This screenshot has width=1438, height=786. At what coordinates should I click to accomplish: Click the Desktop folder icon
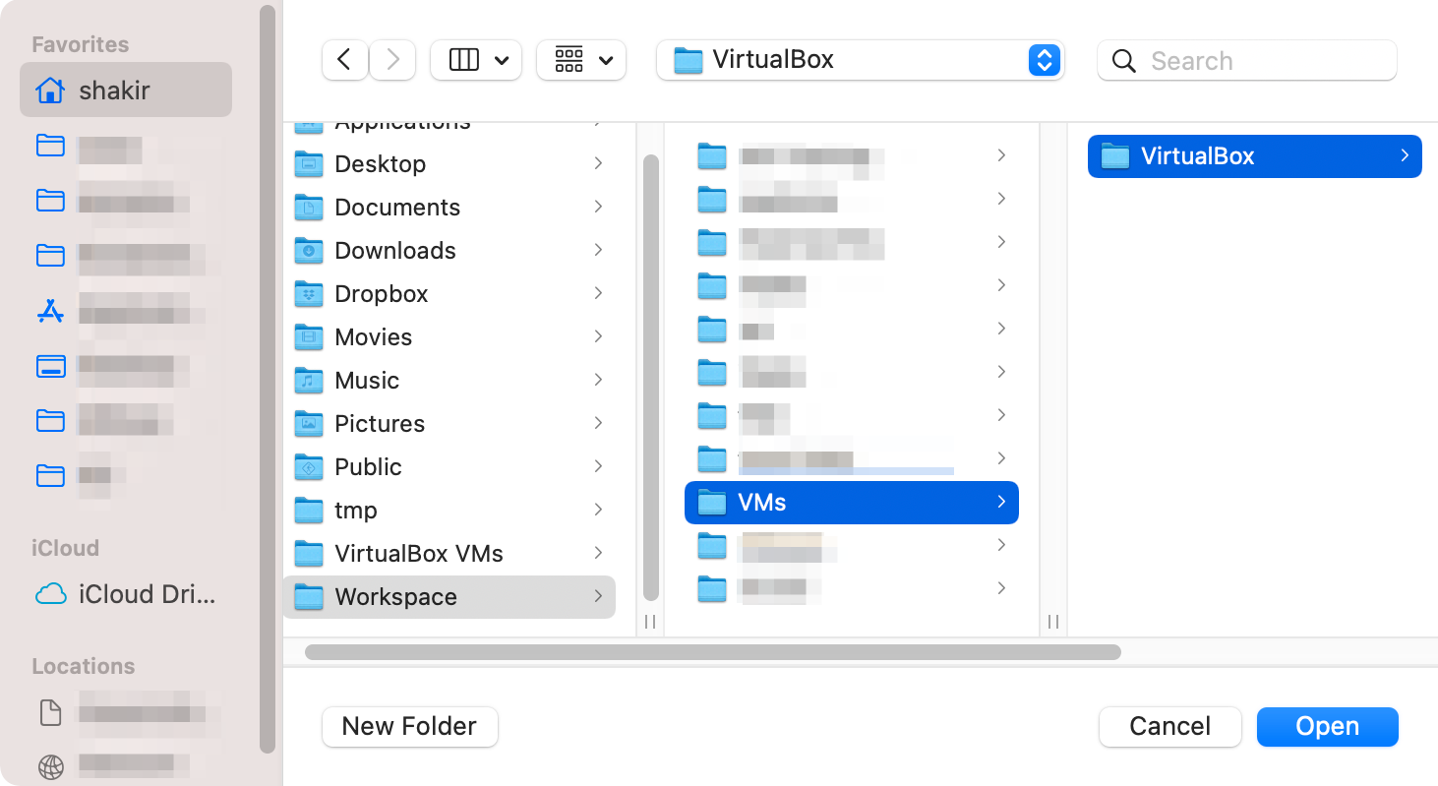(x=309, y=164)
